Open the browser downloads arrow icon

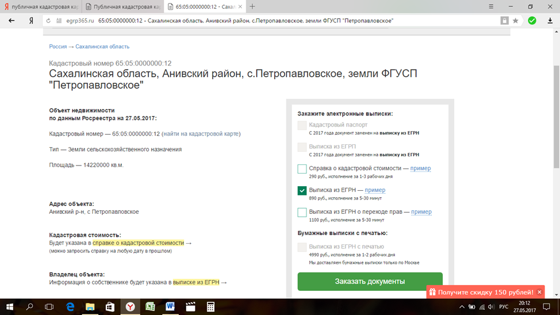[x=550, y=21]
